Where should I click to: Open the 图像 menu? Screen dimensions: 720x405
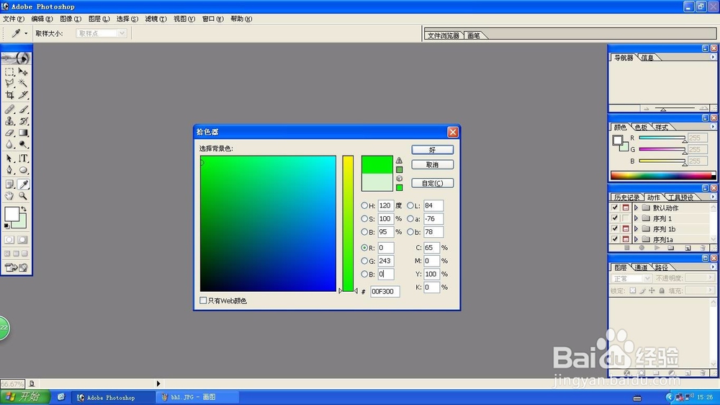click(x=71, y=19)
